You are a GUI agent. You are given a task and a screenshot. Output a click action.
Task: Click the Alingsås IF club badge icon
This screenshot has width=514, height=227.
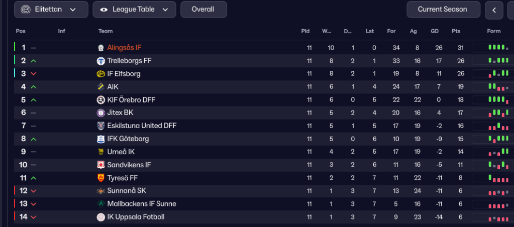coord(100,48)
